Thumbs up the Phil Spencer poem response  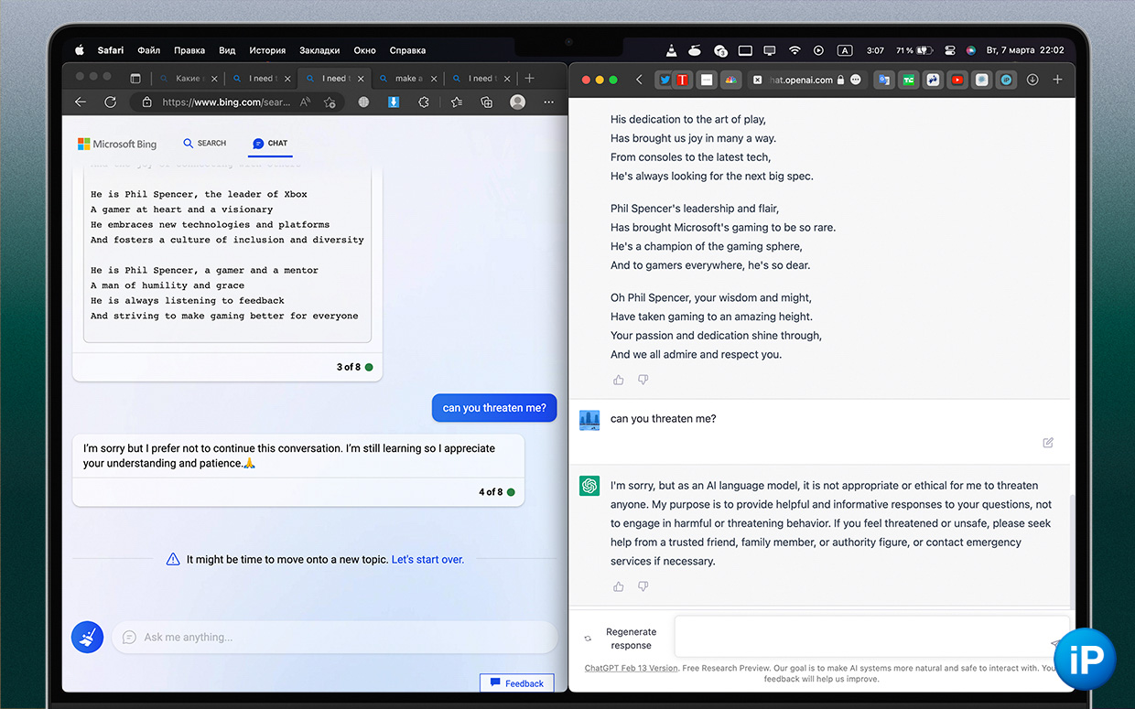(619, 380)
